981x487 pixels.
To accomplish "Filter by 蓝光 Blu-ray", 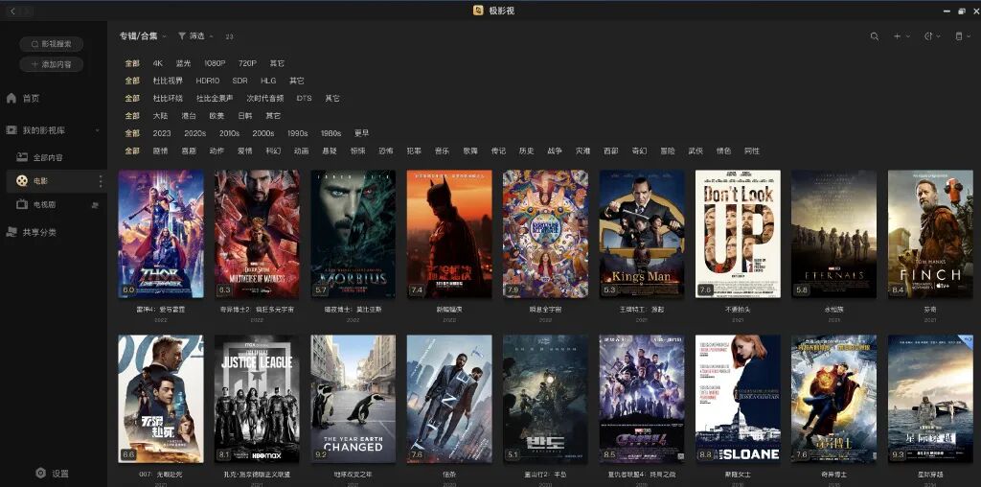I will (183, 63).
